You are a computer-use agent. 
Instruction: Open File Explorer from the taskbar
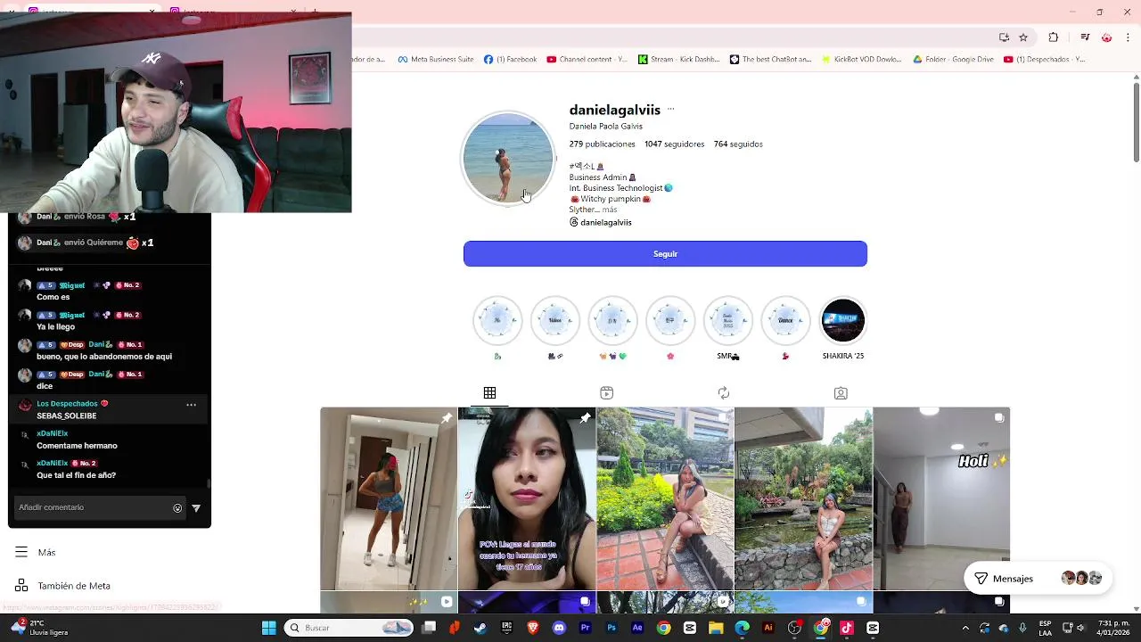point(716,628)
